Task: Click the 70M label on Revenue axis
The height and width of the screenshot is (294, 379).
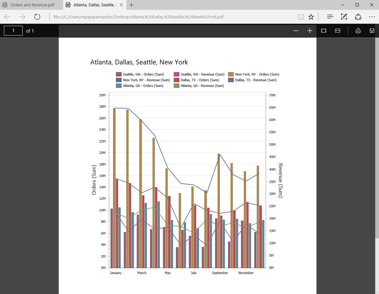Action: (x=272, y=95)
